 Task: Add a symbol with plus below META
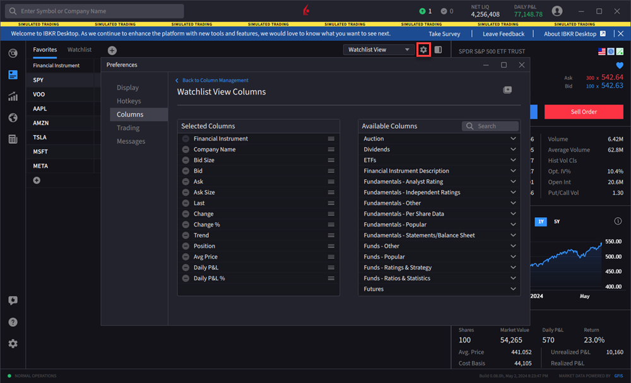click(x=37, y=180)
